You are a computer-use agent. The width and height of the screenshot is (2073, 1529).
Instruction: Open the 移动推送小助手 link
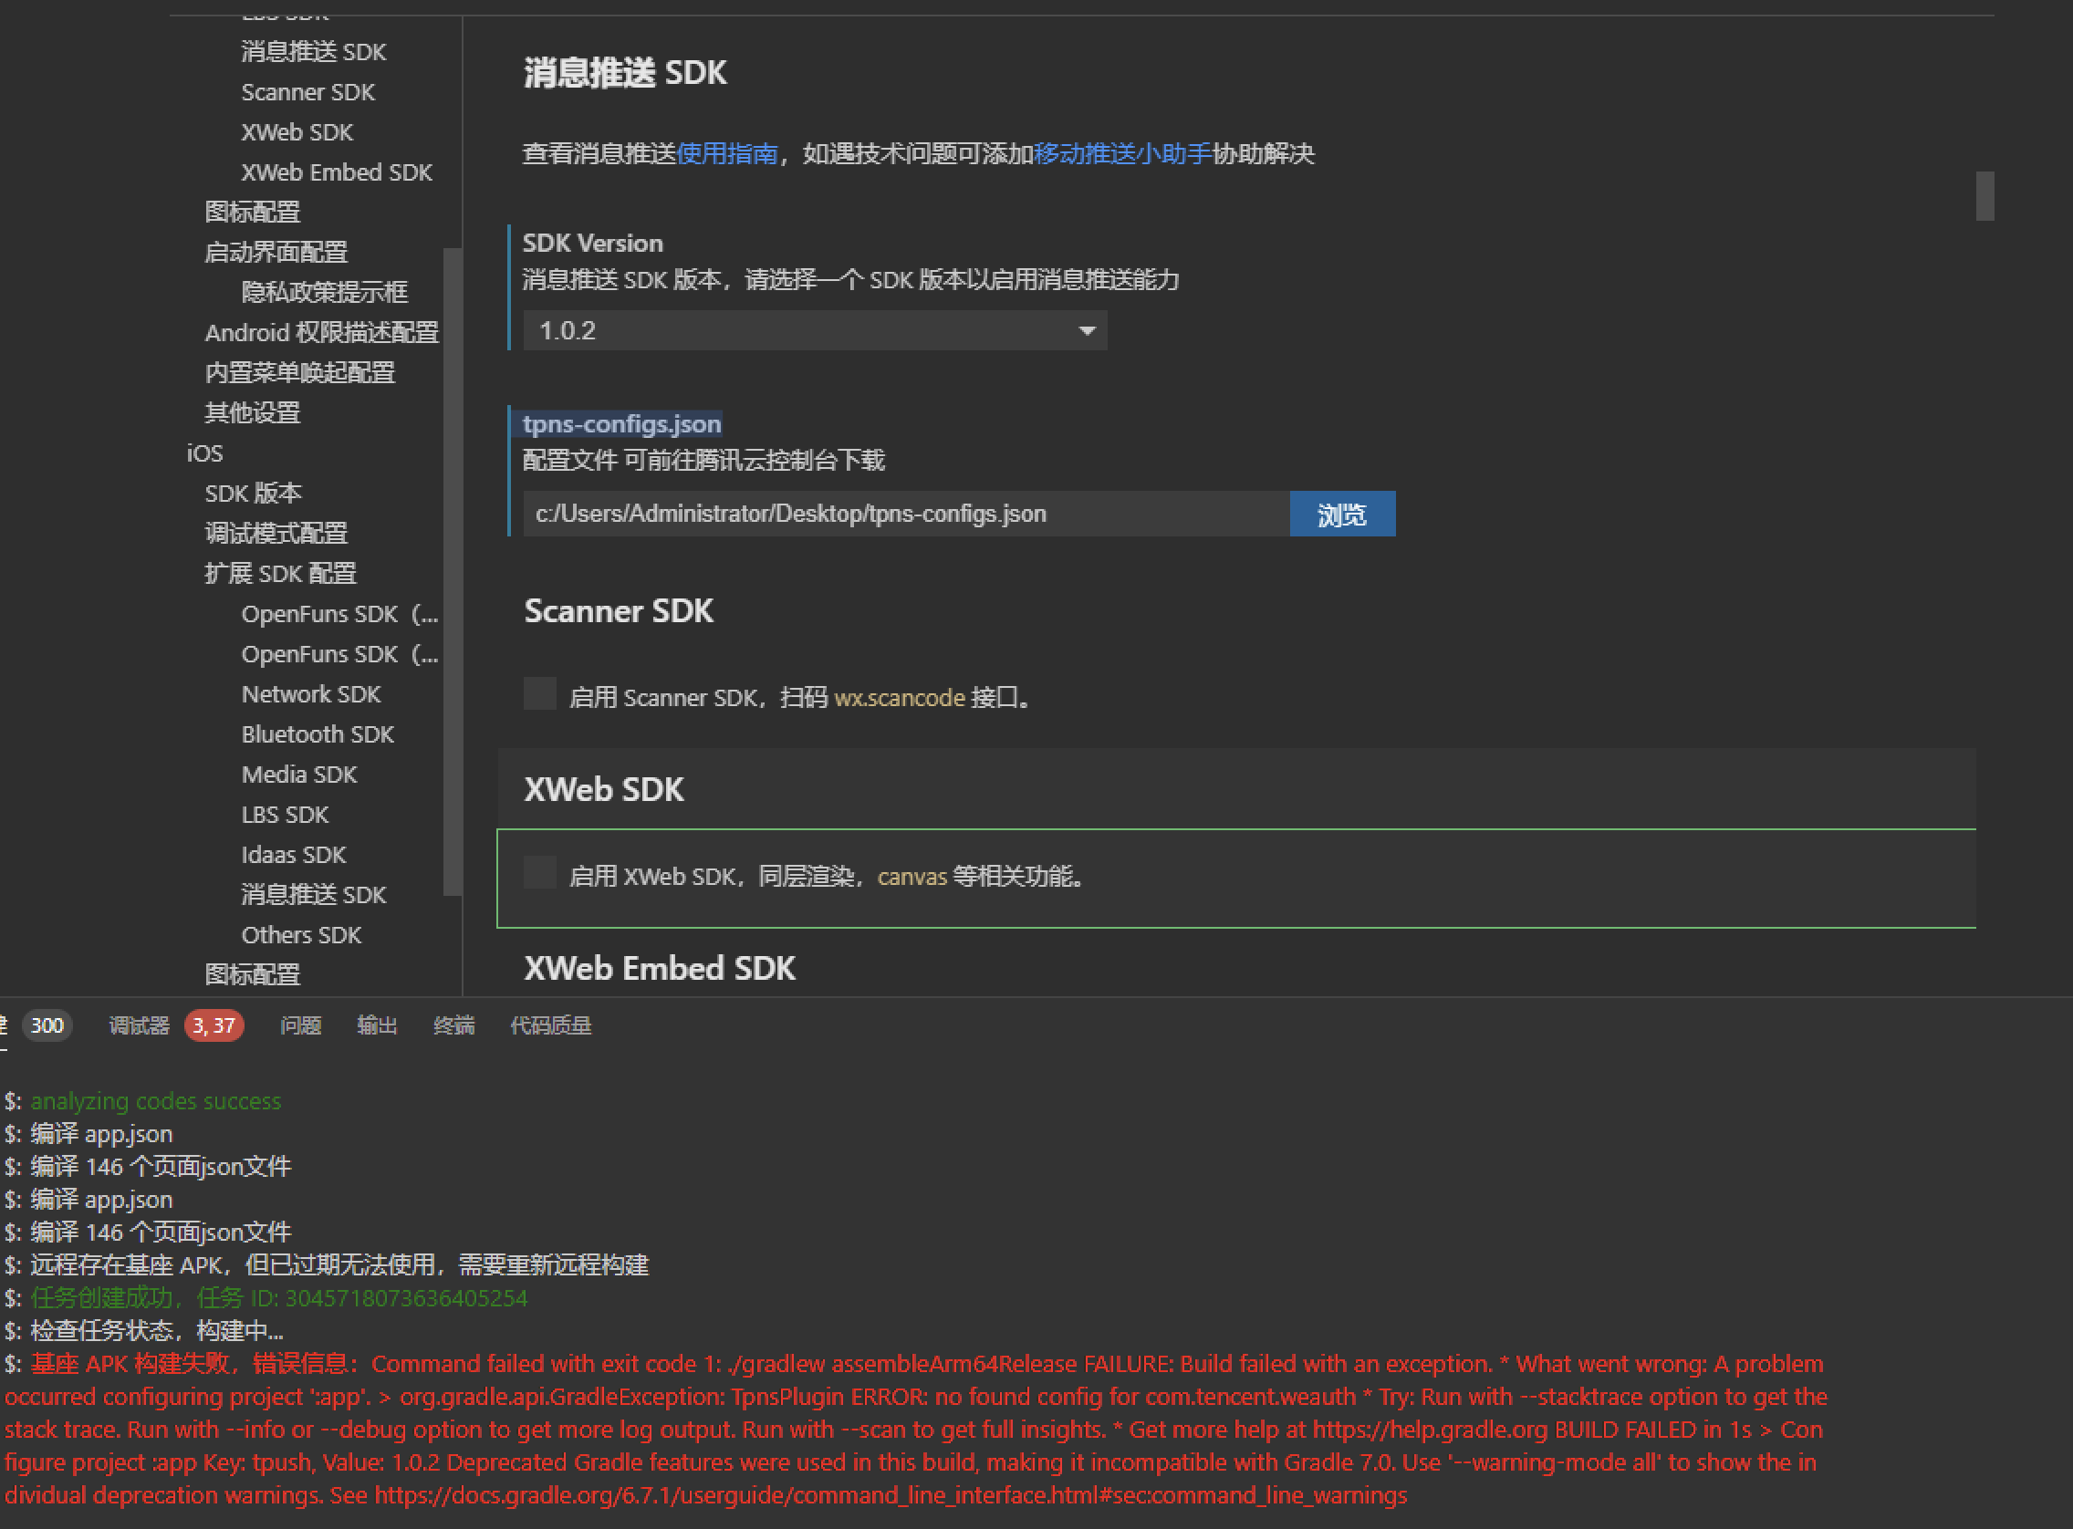coord(1121,153)
